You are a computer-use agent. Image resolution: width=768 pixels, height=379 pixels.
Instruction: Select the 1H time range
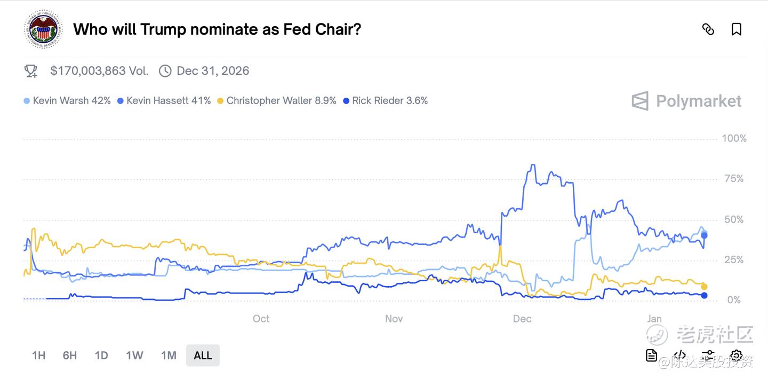pos(38,356)
